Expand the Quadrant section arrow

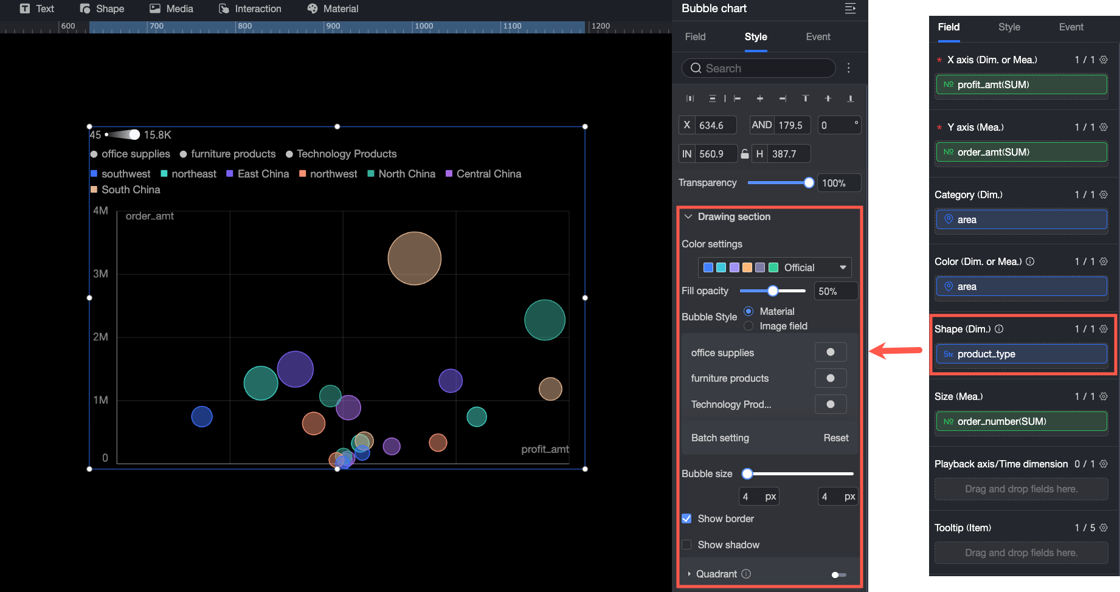[x=689, y=574]
